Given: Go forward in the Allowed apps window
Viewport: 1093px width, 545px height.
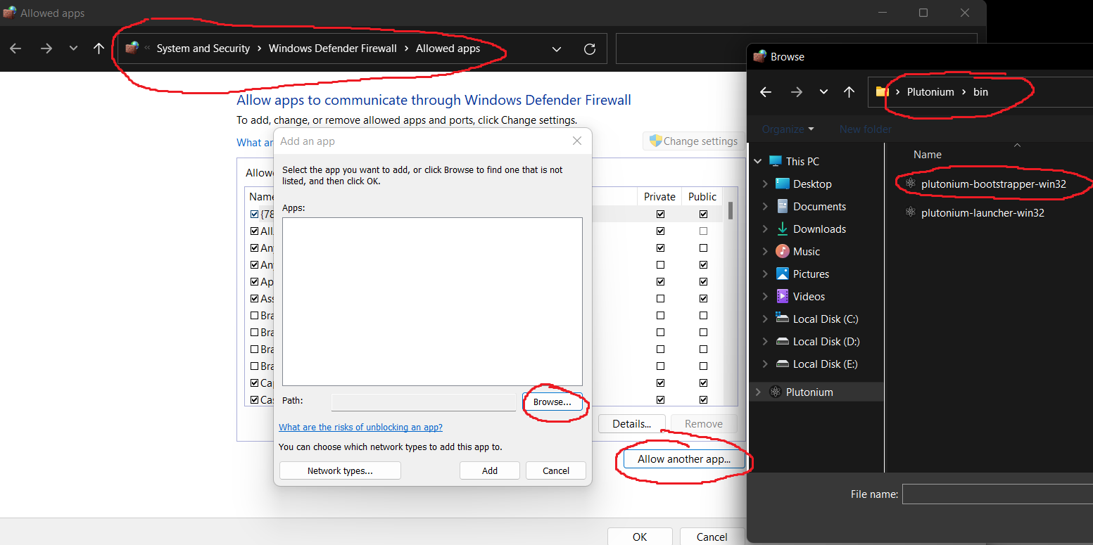Looking at the screenshot, I should pyautogui.click(x=46, y=49).
